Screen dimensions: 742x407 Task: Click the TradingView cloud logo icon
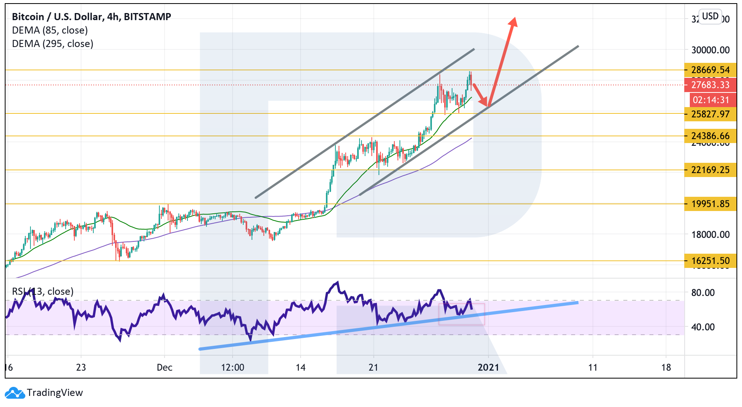coord(15,393)
